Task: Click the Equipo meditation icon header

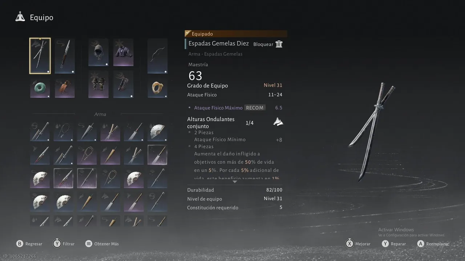Action: click(20, 17)
